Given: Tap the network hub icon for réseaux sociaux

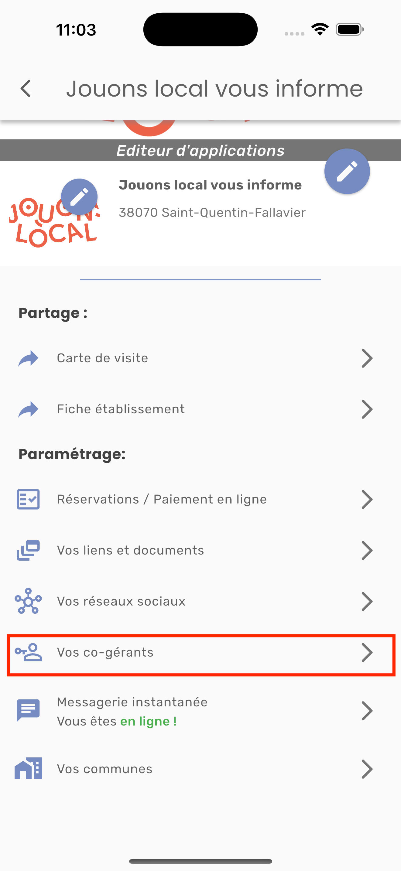Looking at the screenshot, I should (28, 601).
